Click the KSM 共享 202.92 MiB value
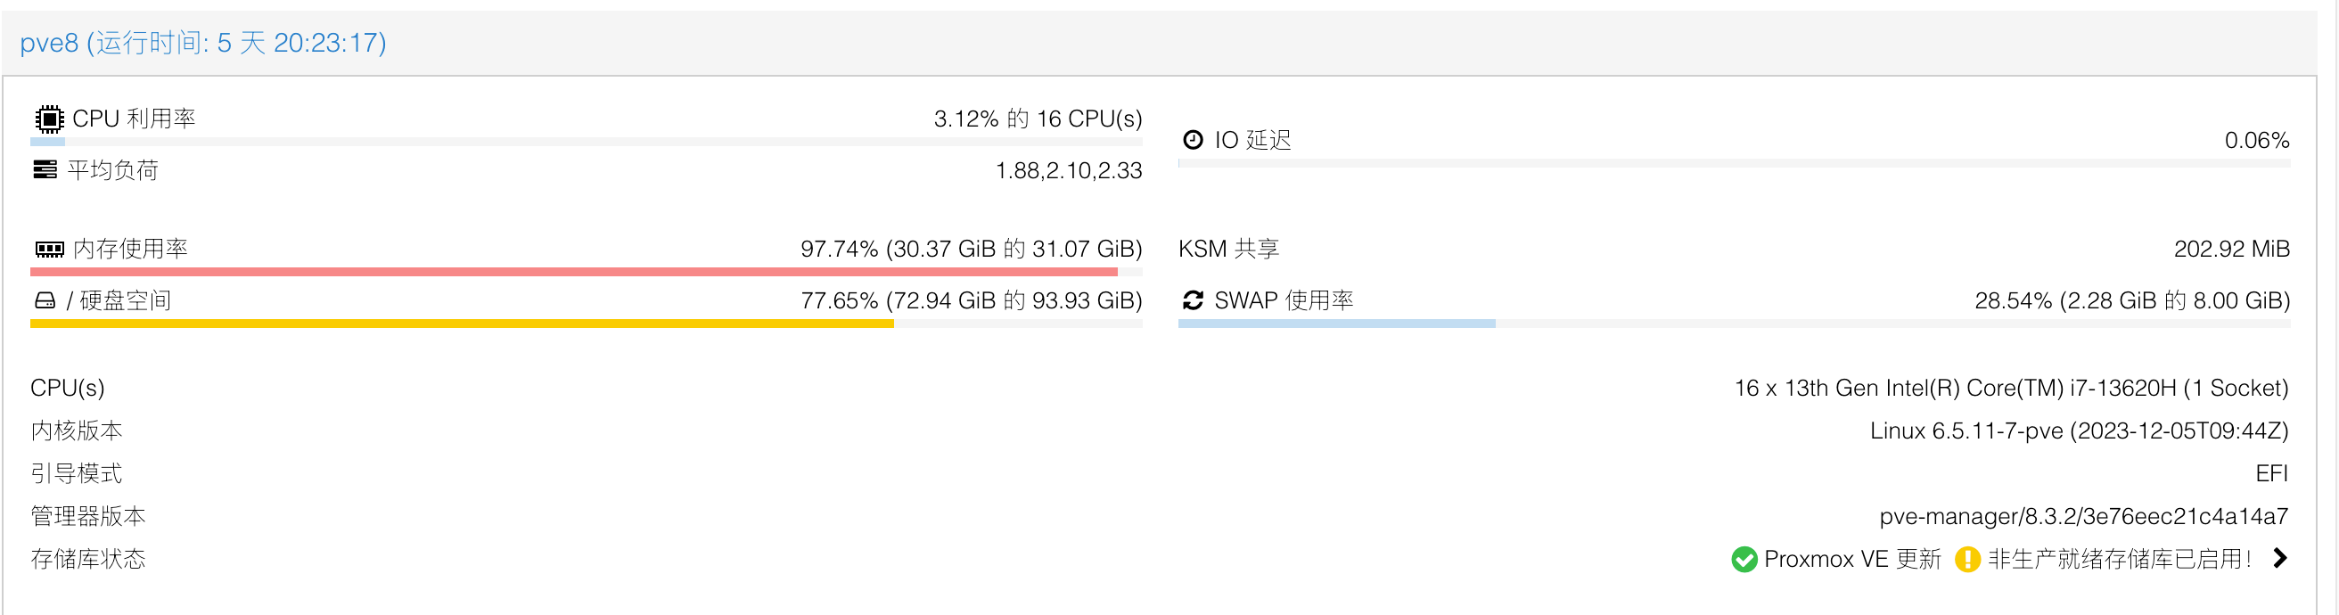This screenshot has width=2339, height=615. click(2231, 249)
